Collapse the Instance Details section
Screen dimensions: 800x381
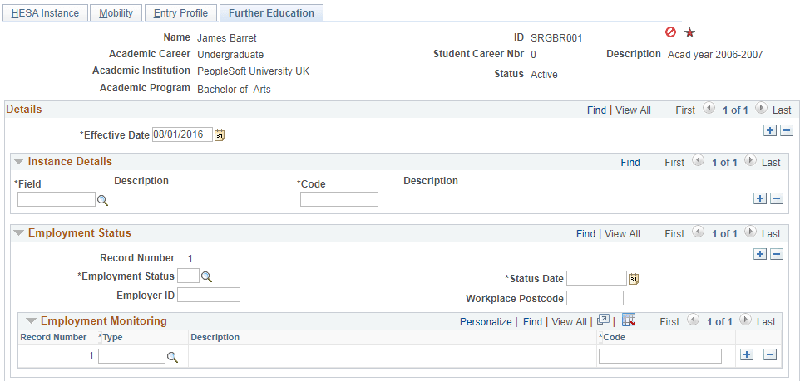(x=19, y=162)
